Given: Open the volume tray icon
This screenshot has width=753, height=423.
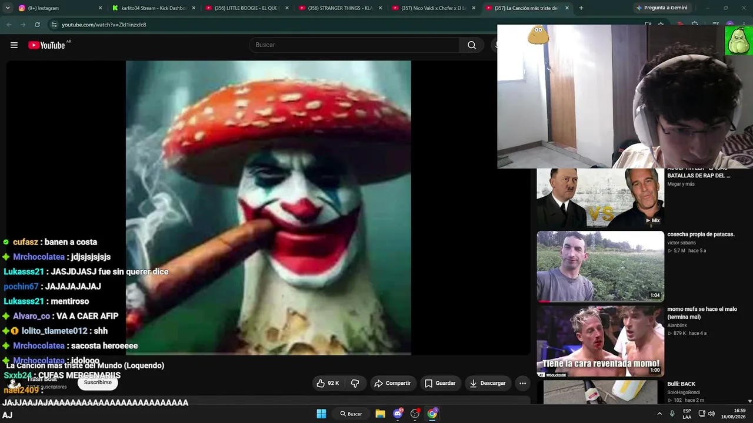Looking at the screenshot, I should 711,414.
